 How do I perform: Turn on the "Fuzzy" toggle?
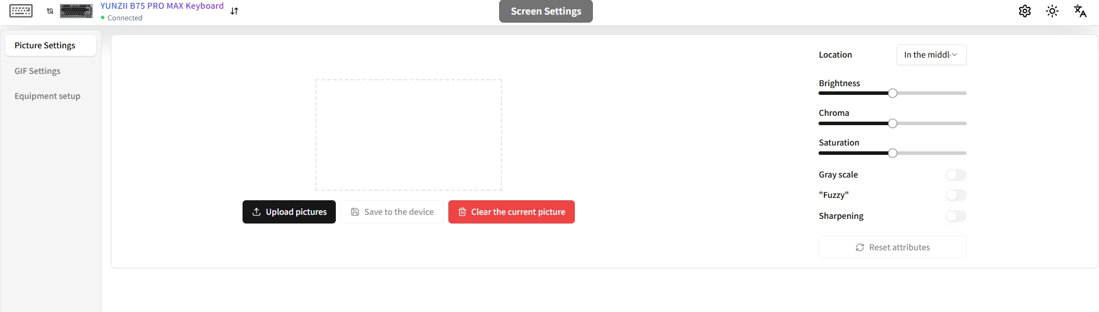pos(956,195)
